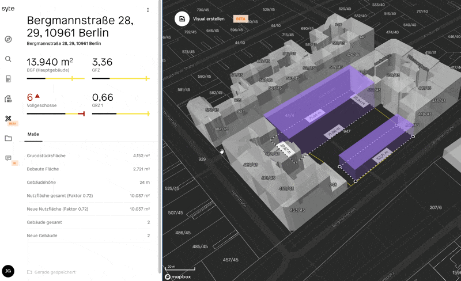Screen dimensions: 461x281
Task: Click the syte logo
Action: coord(8,9)
